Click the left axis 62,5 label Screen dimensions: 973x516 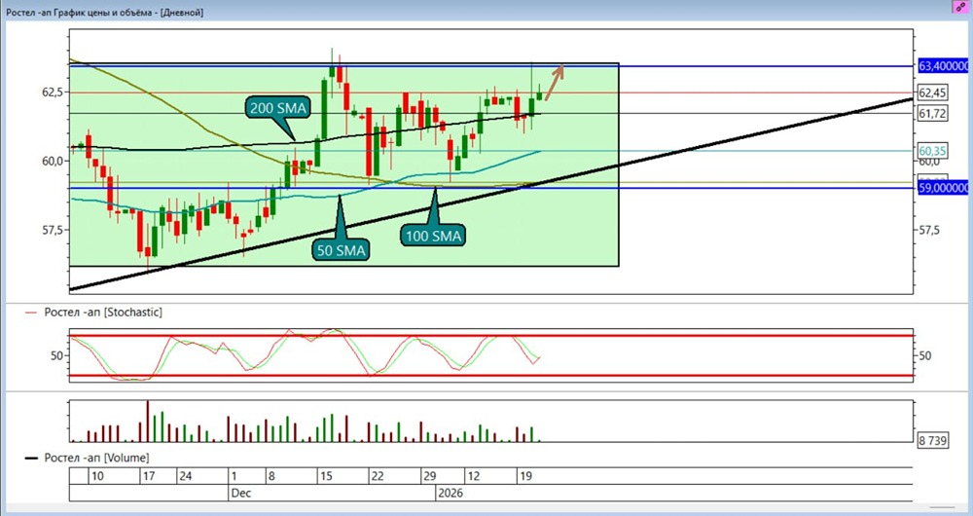54,92
